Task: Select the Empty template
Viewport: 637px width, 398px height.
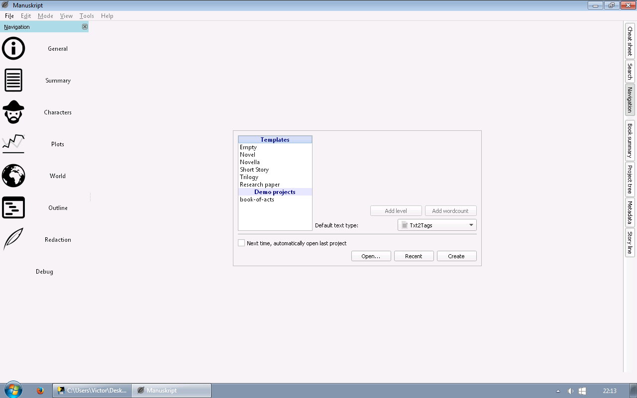Action: coord(275,147)
